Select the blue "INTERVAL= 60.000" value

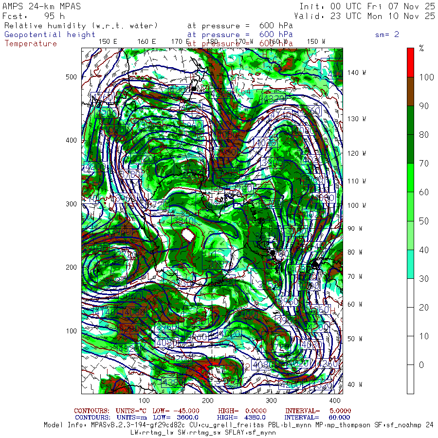(317, 418)
